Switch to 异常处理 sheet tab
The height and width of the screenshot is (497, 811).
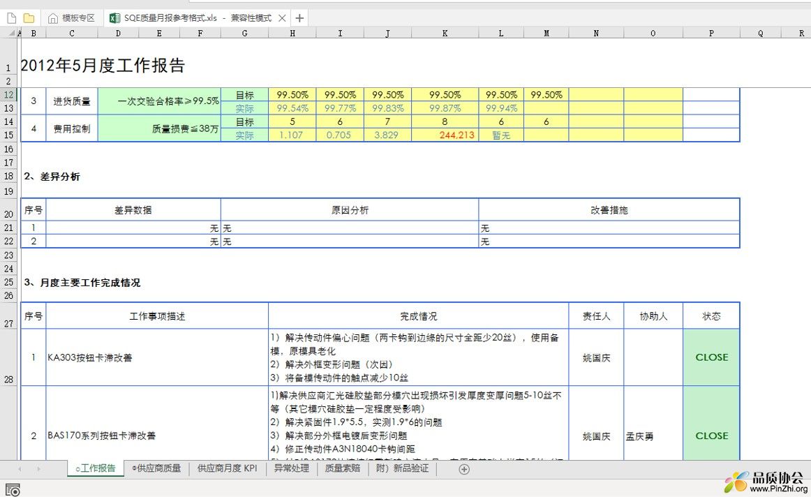(291, 468)
